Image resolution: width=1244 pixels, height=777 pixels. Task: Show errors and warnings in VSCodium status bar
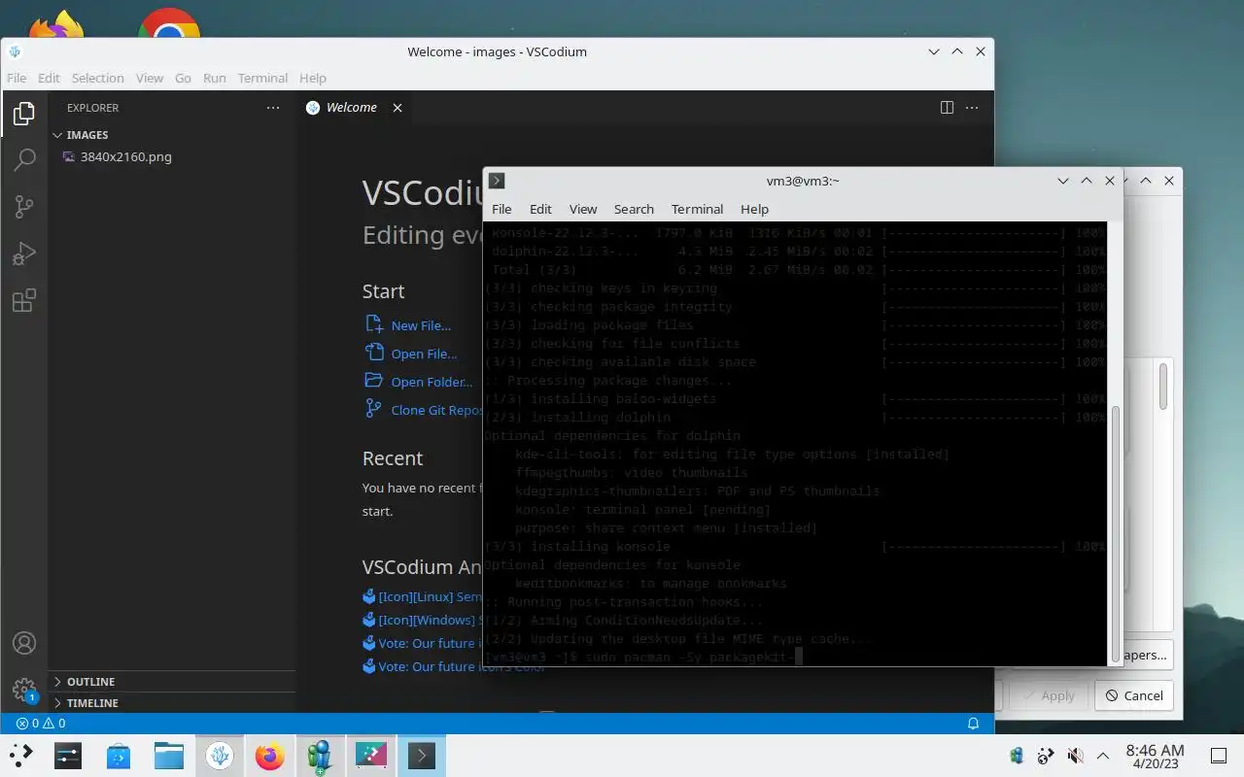tap(41, 723)
